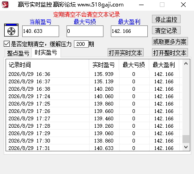This screenshot has height=174, width=194.
Task: Click the value 138.860
Action: pyautogui.click(x=104, y=141)
